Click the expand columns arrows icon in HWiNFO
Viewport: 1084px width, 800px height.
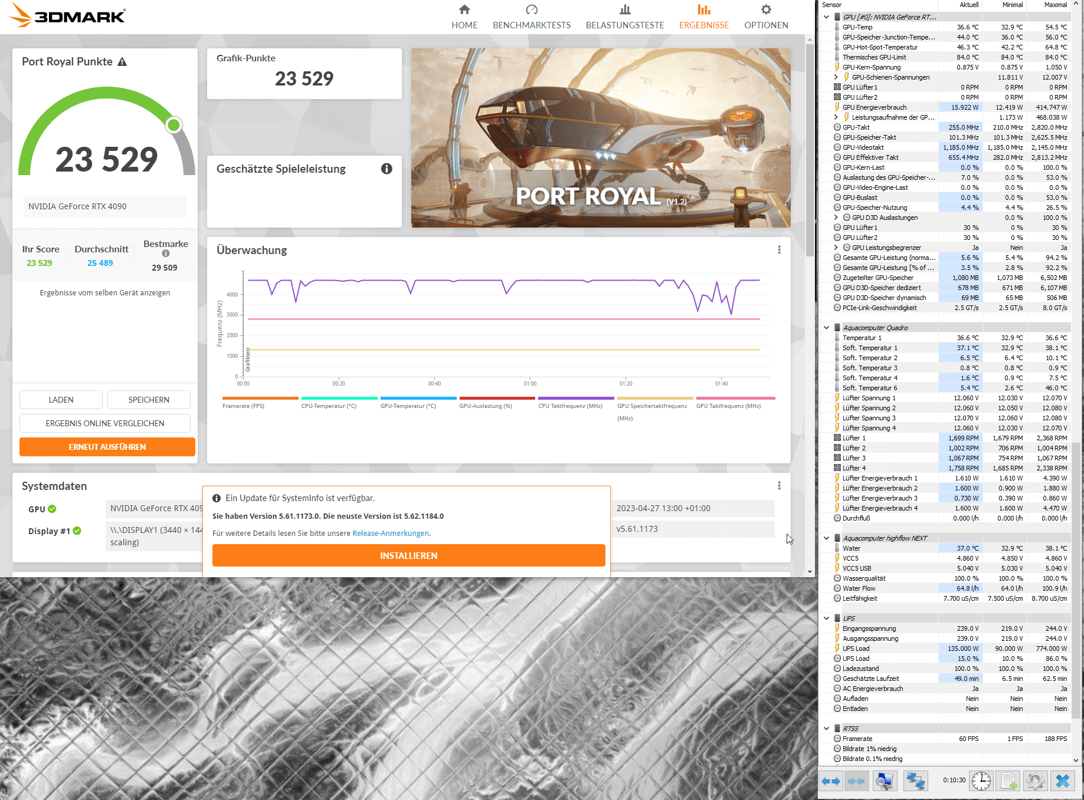830,781
